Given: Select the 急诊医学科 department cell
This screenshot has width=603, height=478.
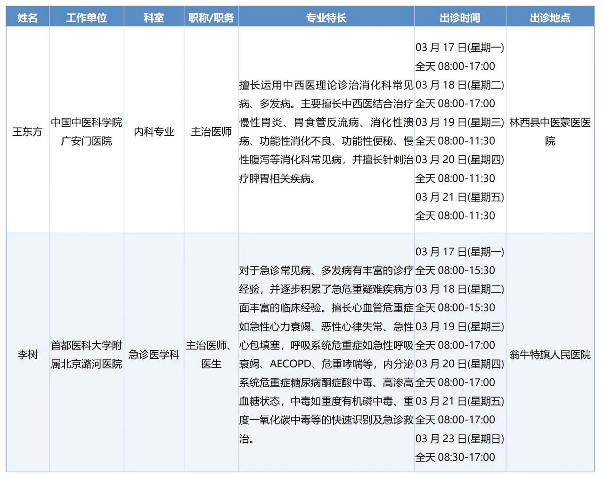Looking at the screenshot, I should click(x=154, y=355).
